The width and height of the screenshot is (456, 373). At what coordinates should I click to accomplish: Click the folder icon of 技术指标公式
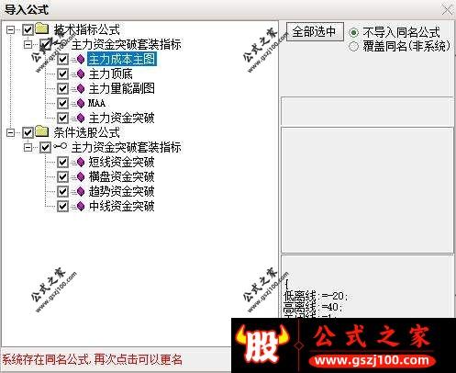point(42,28)
